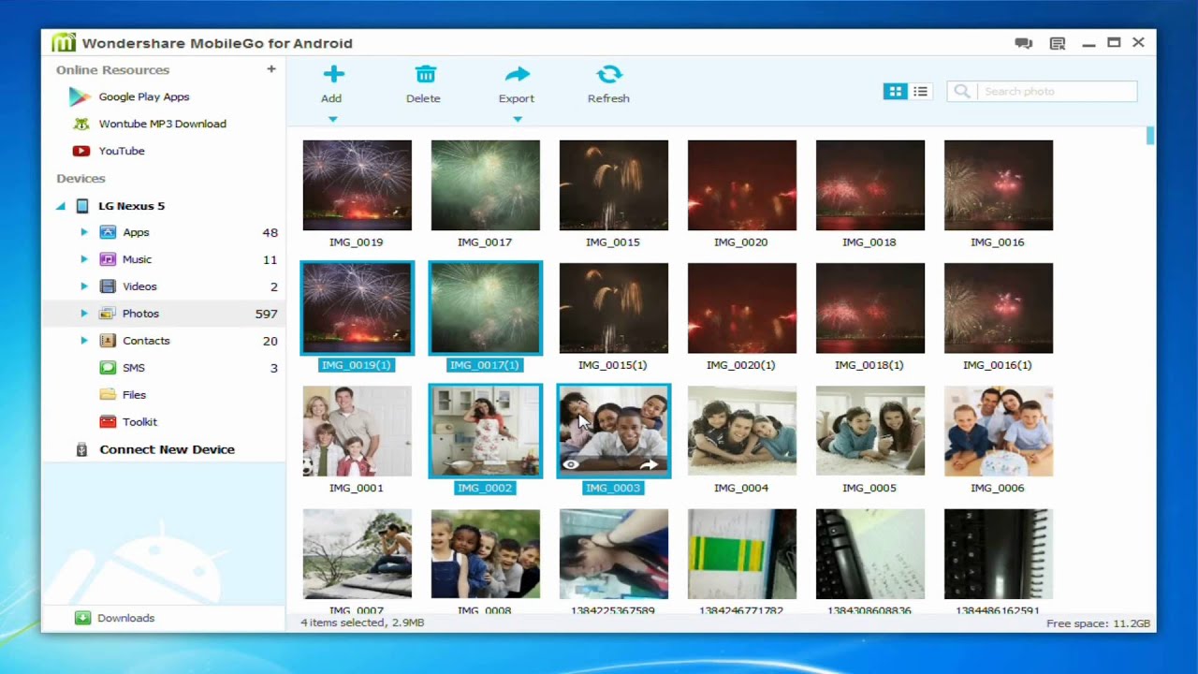Viewport: 1198px width, 674px height.
Task: Select photo IMG_0015 thumbnail
Action: 613,185
